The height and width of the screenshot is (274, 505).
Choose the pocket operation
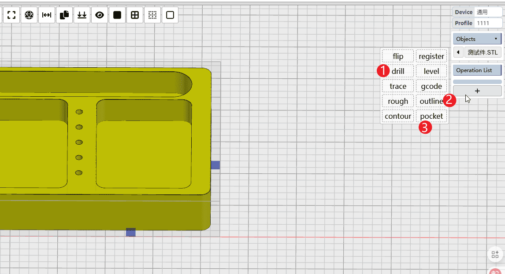[431, 116]
